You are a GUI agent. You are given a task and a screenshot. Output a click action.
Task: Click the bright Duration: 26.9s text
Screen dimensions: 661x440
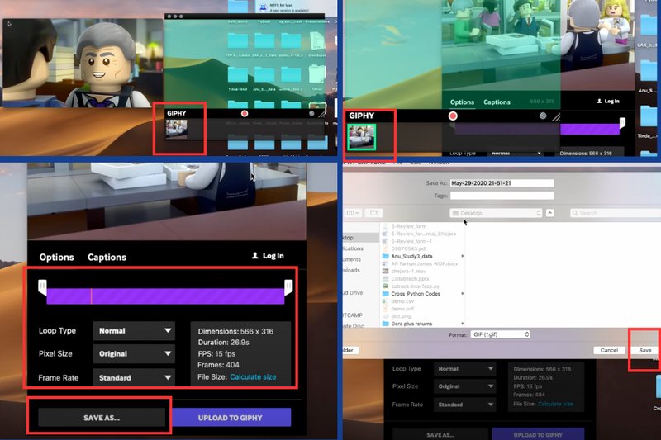[223, 343]
